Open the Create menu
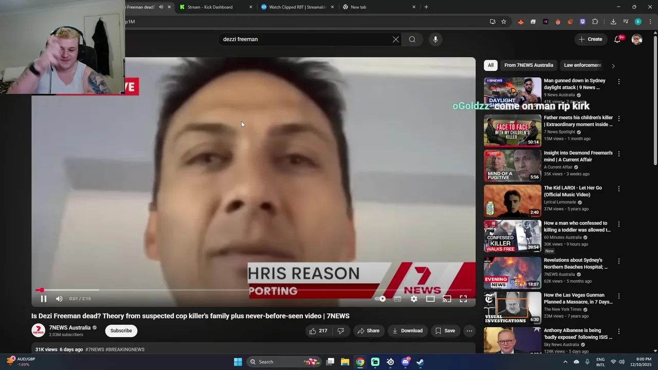Screen dimensions: 658x370 (x=590, y=39)
